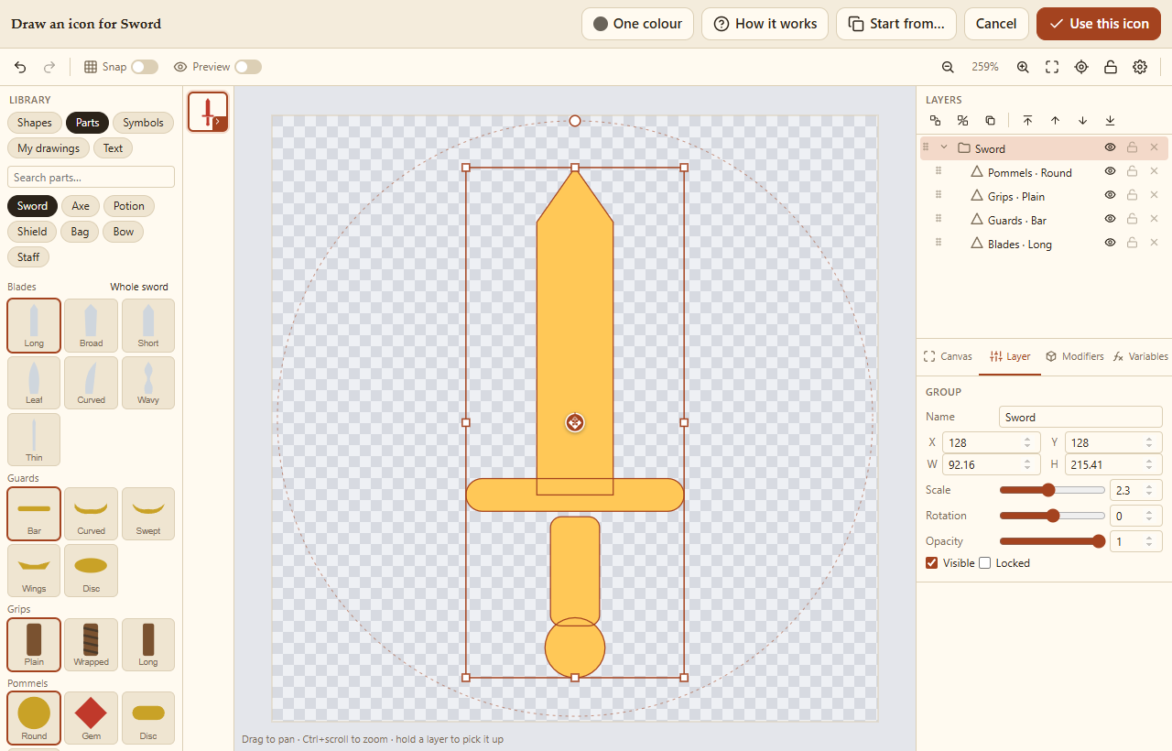Viewport: 1172px width, 751px height.
Task: Click the Cancel button
Action: 996,24
